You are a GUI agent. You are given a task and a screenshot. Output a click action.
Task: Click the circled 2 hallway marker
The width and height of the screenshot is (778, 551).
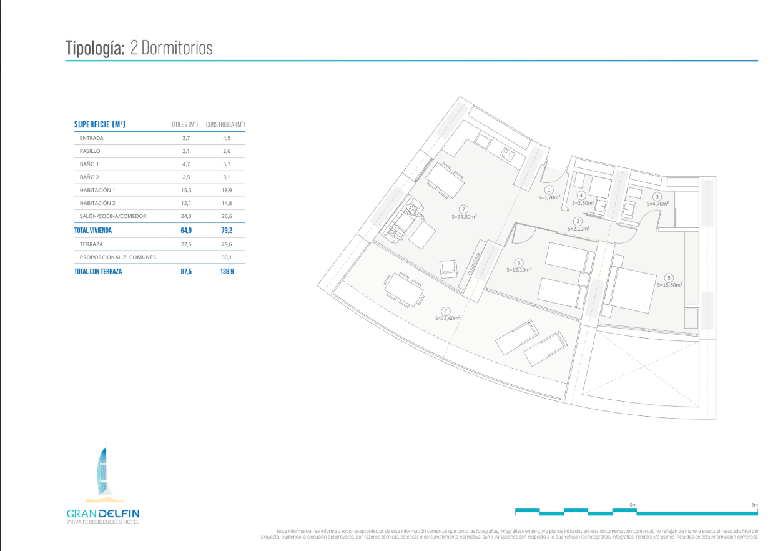tap(578, 221)
